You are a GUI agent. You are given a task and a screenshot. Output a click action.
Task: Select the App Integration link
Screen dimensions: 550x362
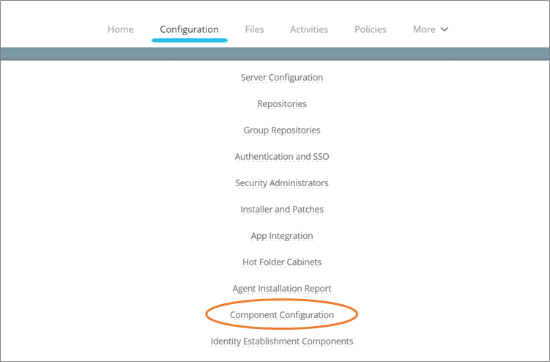coord(282,236)
